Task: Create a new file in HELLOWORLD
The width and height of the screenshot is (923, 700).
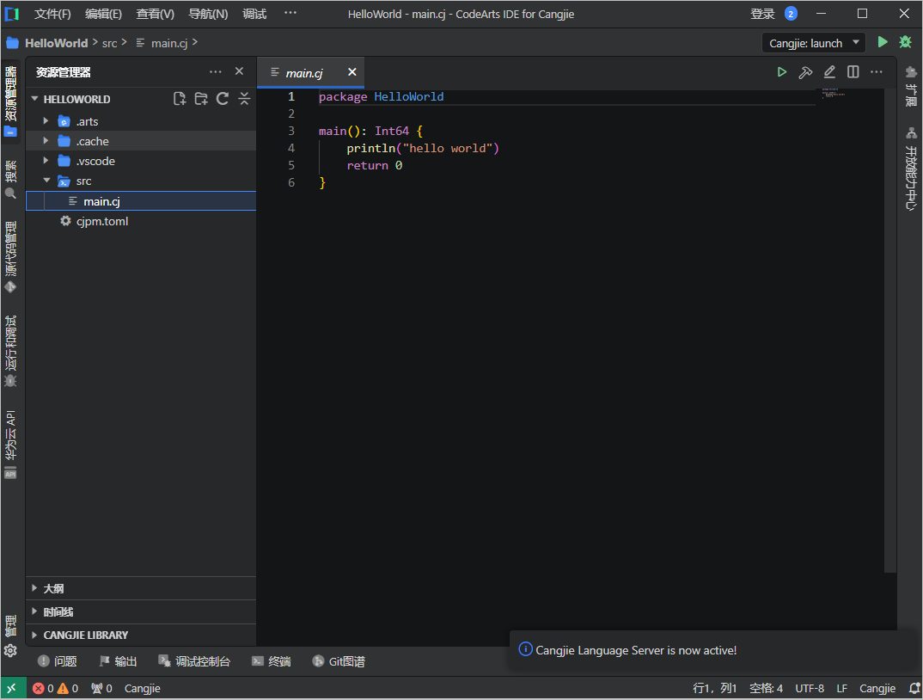Action: click(x=180, y=98)
